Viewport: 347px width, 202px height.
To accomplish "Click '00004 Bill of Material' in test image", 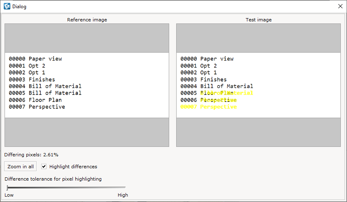I will coord(217,86).
